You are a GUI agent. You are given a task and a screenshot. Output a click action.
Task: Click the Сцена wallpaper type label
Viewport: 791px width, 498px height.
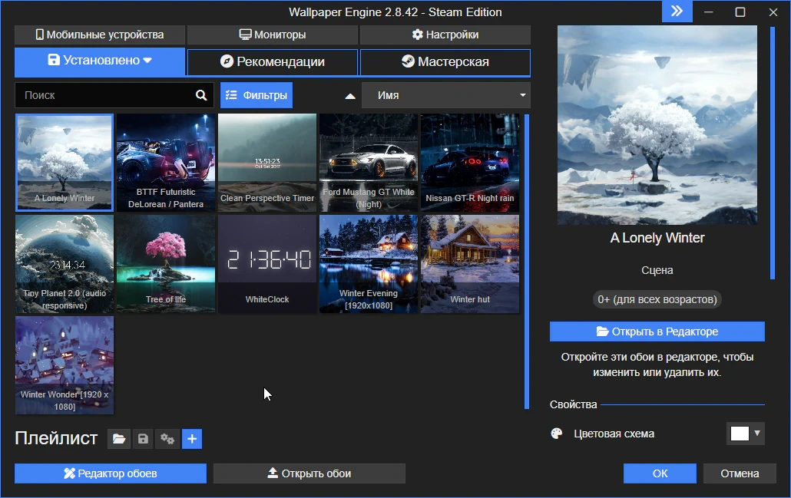[x=657, y=270]
